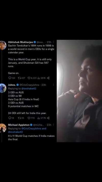The width and height of the screenshot is (102, 182).
Task: View analytics icon showing 381K views
Action: point(39,78)
